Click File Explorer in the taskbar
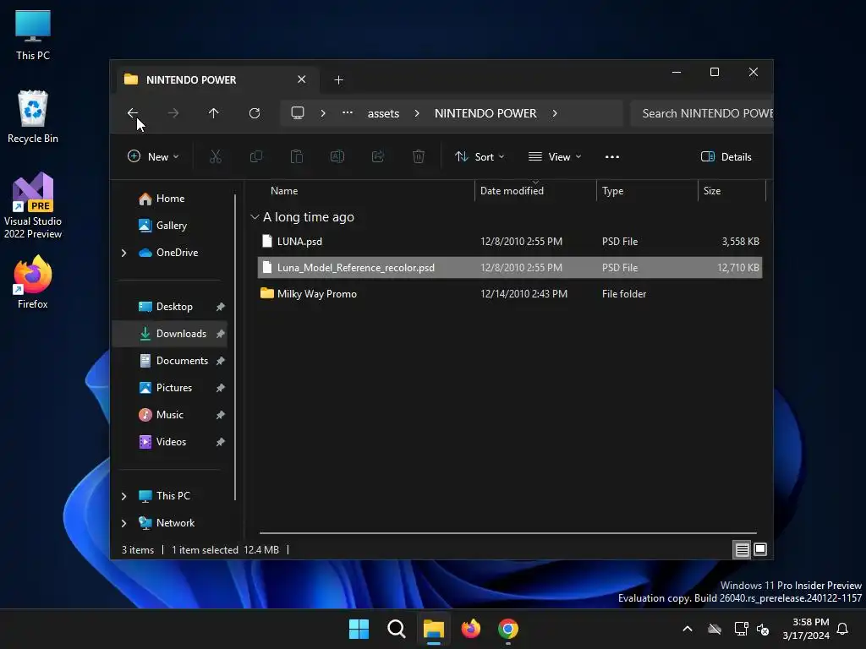Image resolution: width=866 pixels, height=649 pixels. (x=434, y=629)
